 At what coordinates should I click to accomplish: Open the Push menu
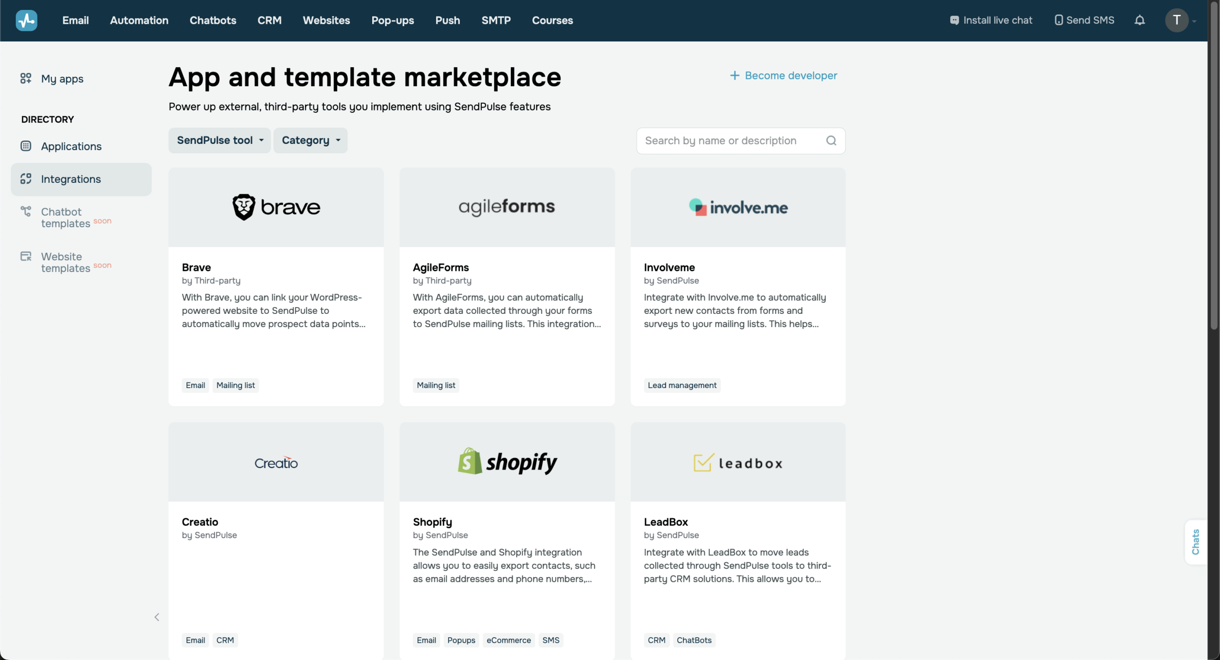click(x=447, y=20)
